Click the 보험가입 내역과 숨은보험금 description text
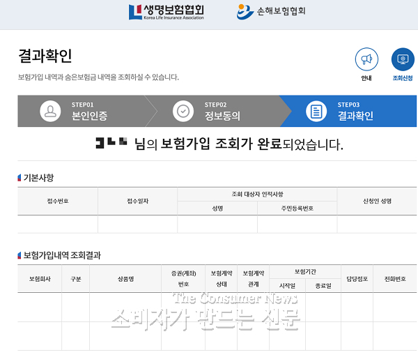 click(98, 77)
